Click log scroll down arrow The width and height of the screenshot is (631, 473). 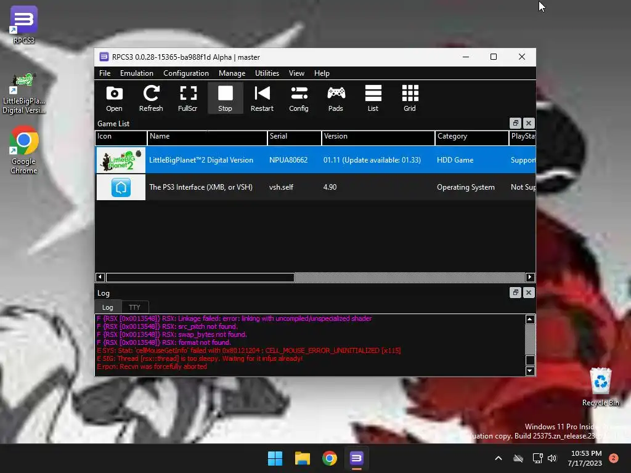530,371
